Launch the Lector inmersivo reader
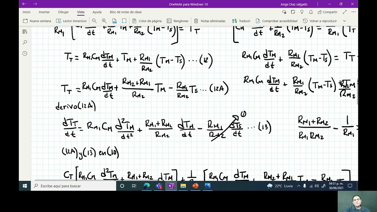 (71, 21)
